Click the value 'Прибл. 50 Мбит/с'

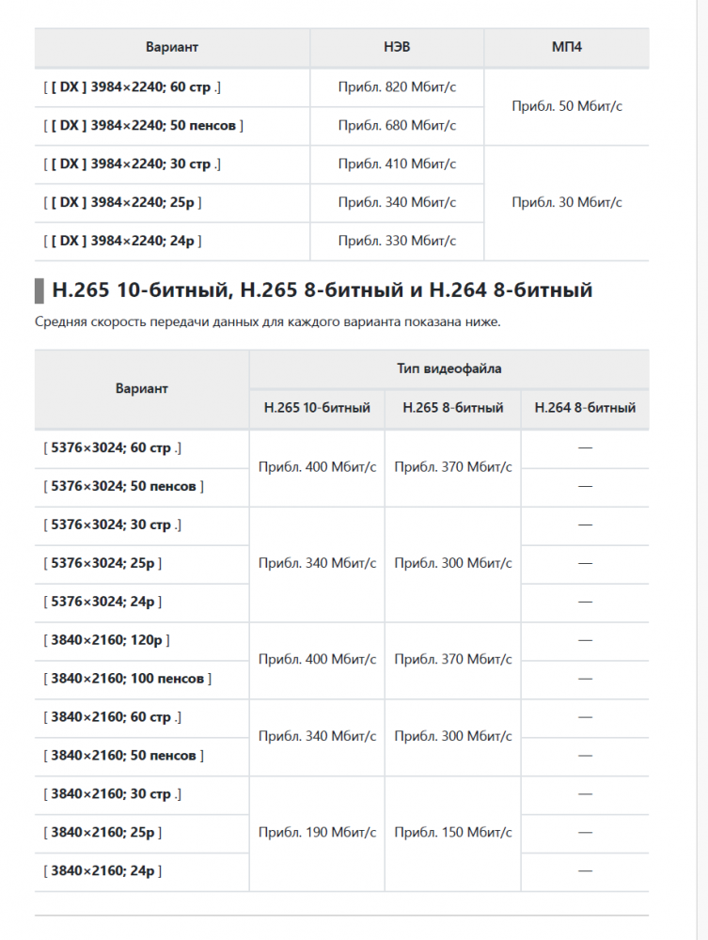pos(567,106)
